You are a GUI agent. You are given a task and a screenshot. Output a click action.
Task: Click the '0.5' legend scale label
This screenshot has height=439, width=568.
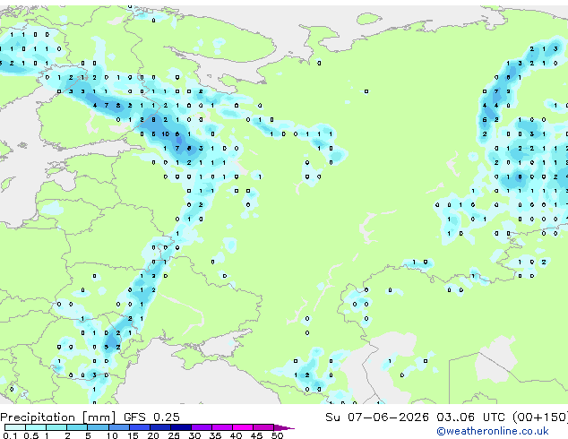[x=31, y=435]
